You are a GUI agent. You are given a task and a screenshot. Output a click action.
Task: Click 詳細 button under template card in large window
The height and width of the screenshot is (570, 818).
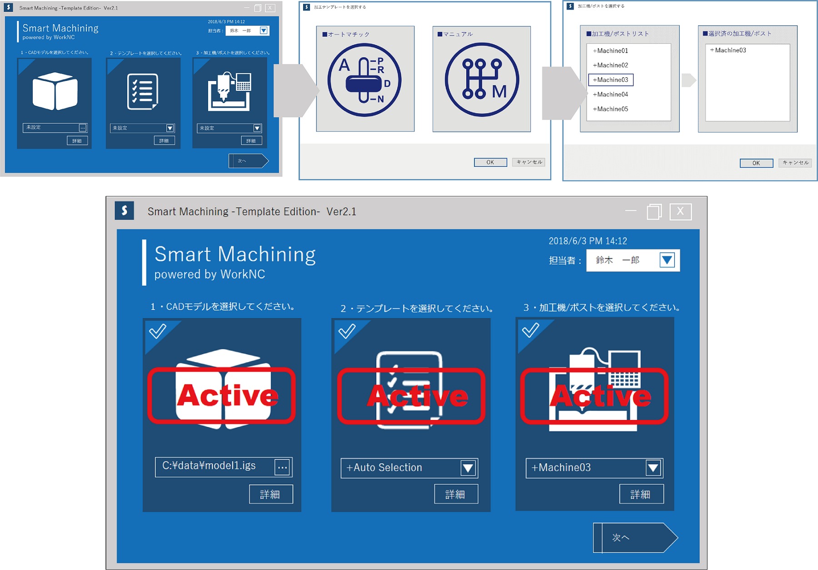(456, 494)
